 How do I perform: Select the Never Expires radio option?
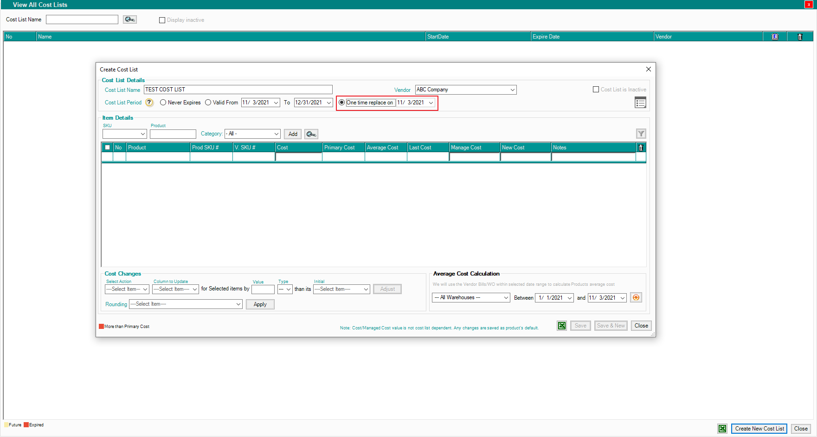tap(163, 103)
